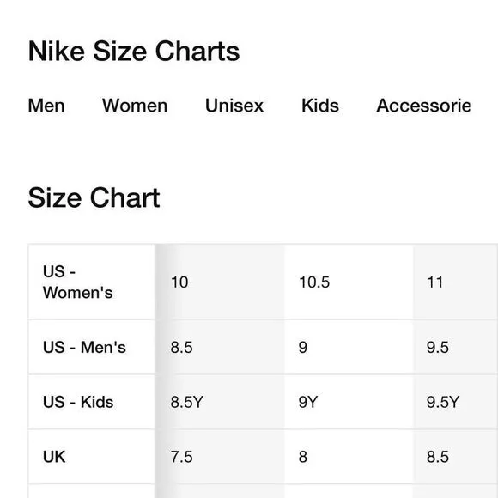Click the kids size 9.5Y cell
Screen dimensions: 498x498
[455, 402]
